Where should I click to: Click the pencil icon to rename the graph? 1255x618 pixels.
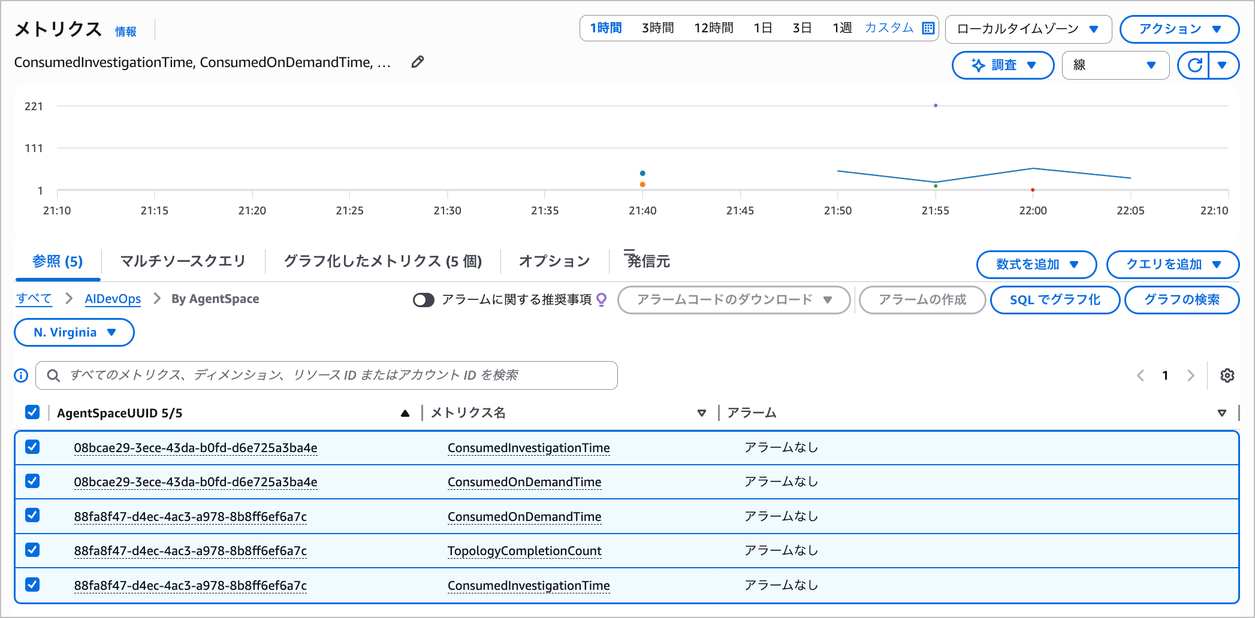coord(417,62)
